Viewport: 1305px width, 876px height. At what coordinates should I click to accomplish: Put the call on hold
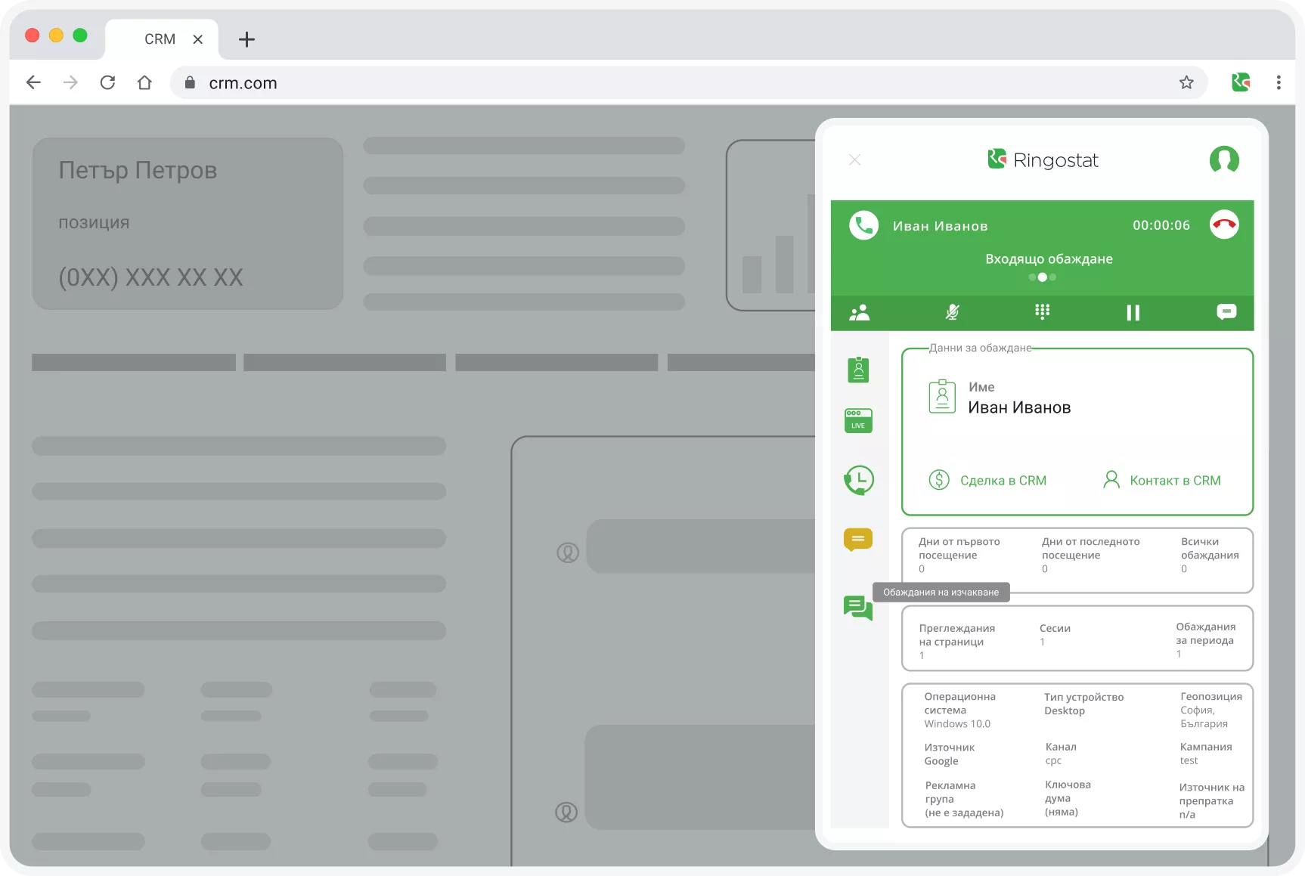coord(1133,312)
